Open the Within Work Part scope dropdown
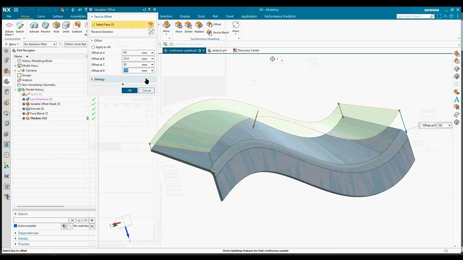 [x=76, y=44]
